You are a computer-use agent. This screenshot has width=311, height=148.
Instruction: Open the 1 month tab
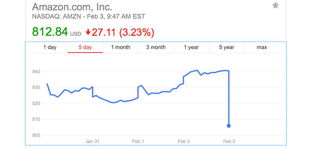tap(120, 47)
